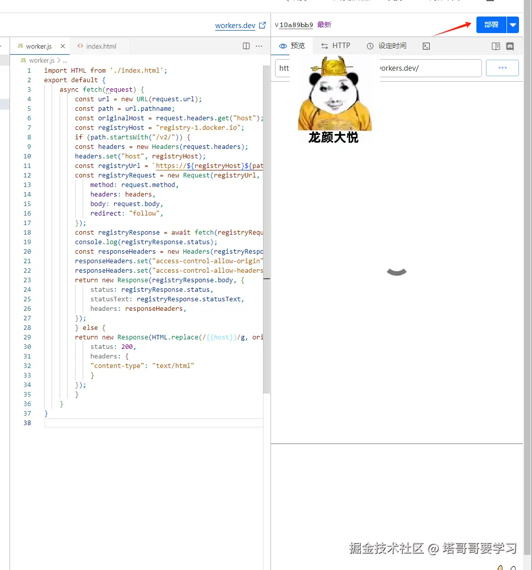Click the JS icon on worker.js tab
532x570 pixels.
(x=21, y=46)
